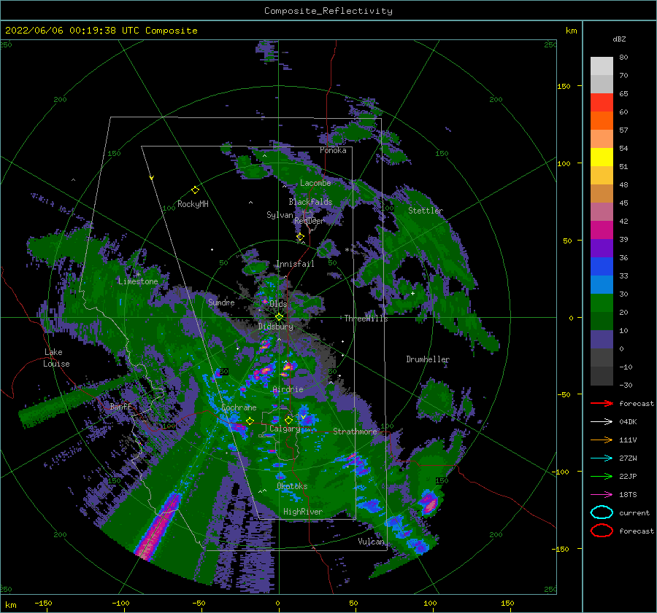Click the 18TS legend text
The height and width of the screenshot is (613, 657).
(628, 495)
